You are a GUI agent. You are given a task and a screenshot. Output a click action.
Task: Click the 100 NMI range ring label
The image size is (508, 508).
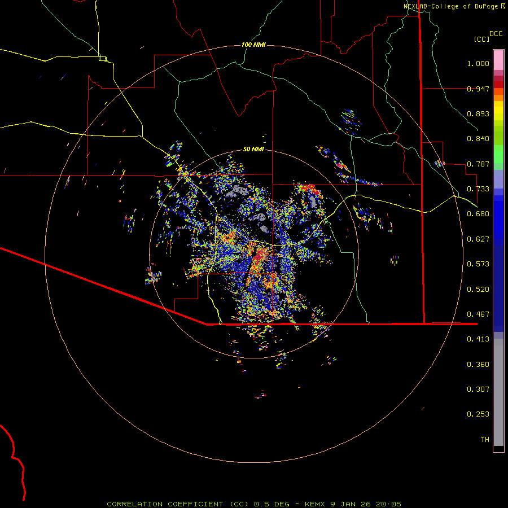coord(253,45)
